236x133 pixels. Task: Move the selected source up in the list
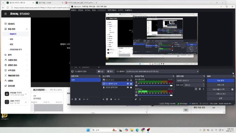(x=115, y=99)
